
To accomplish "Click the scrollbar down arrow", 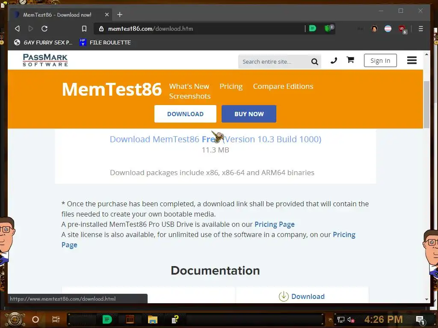I will coord(426,299).
